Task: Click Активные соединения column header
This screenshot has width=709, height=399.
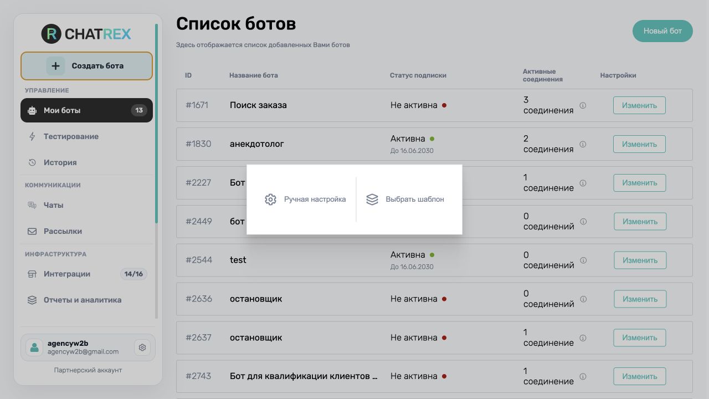Action: (543, 75)
